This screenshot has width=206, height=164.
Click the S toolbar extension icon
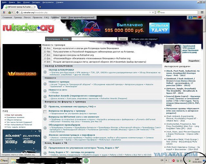4,13
